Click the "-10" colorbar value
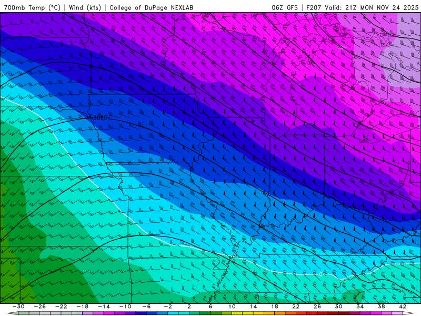 tap(125, 307)
